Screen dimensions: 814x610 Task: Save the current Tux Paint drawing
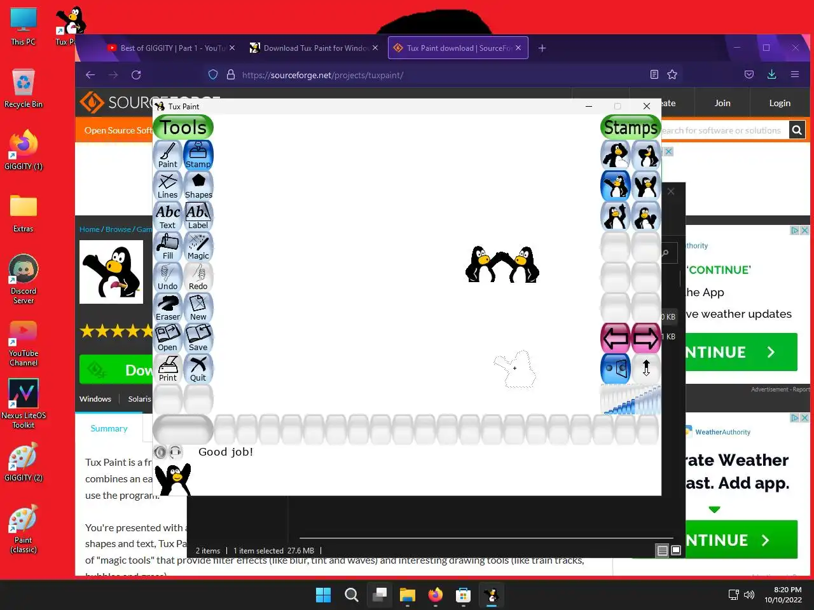tap(198, 338)
